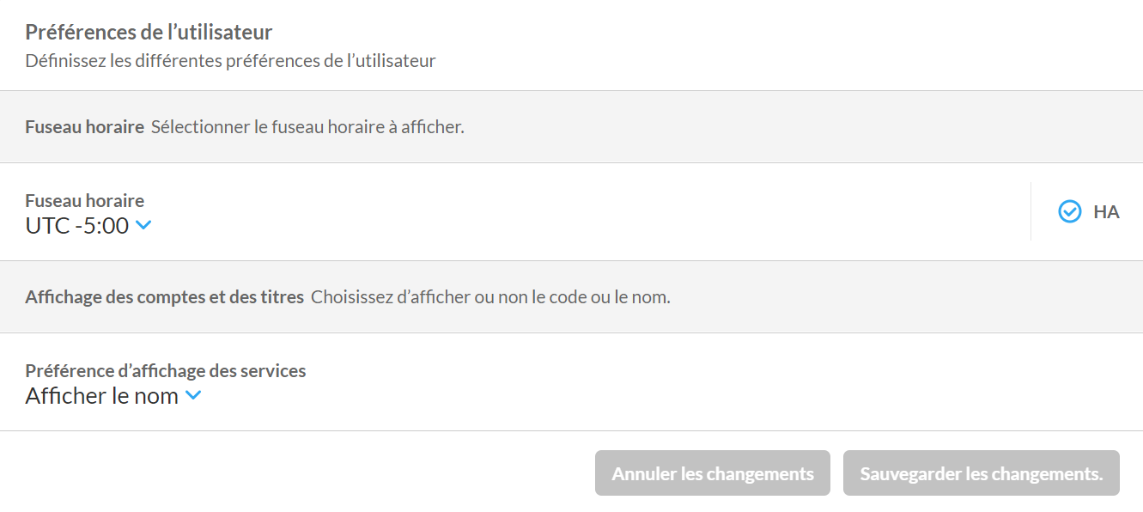
Task: Select Affichage des comptes et des titres header
Action: pos(164,297)
